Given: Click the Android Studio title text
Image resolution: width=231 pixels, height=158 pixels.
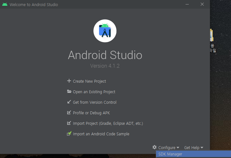Looking at the screenshot, I should coord(105,55).
